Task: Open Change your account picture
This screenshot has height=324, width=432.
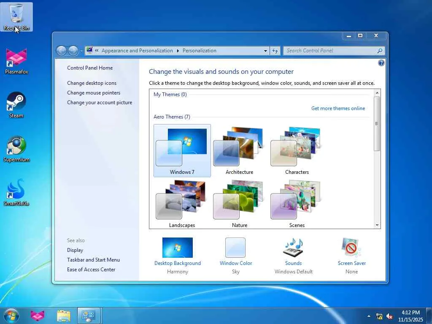Action: click(x=100, y=102)
